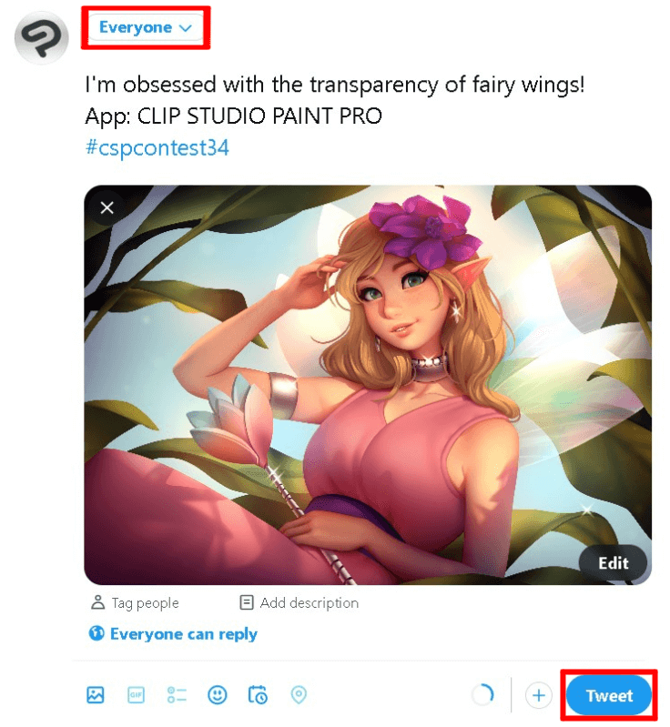Image resolution: width=670 pixels, height=727 pixels.
Task: Add a poll to the tweet
Action: [177, 695]
